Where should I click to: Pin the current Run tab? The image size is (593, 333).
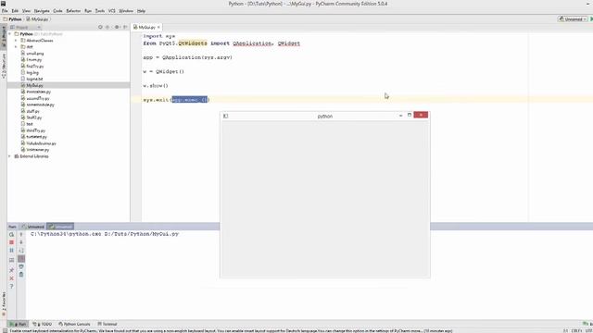pos(11,269)
